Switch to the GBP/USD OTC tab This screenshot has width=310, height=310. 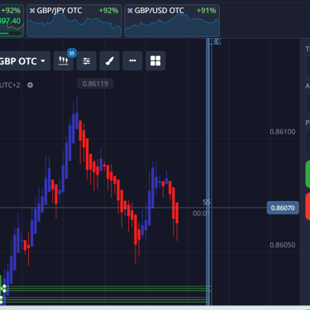[x=172, y=21]
